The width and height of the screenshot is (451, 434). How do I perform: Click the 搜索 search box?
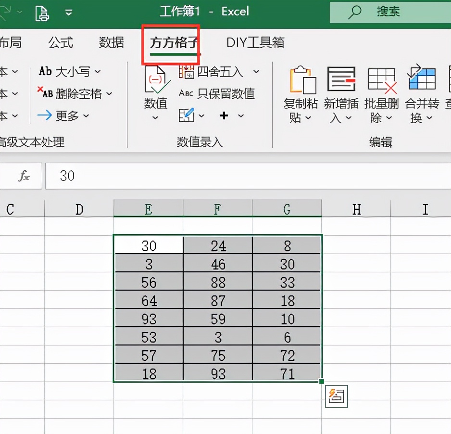(389, 12)
